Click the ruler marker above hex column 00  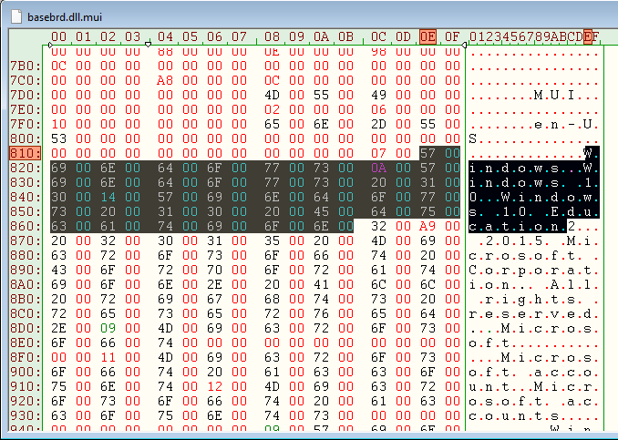[50, 46]
